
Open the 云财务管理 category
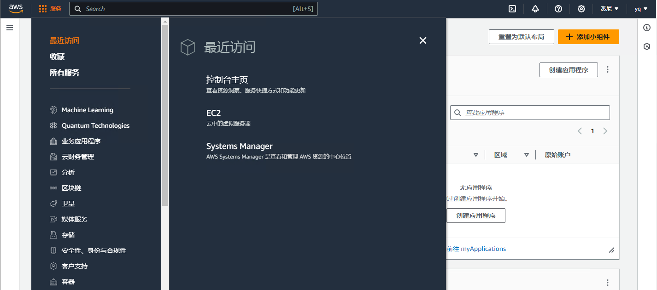click(x=78, y=157)
